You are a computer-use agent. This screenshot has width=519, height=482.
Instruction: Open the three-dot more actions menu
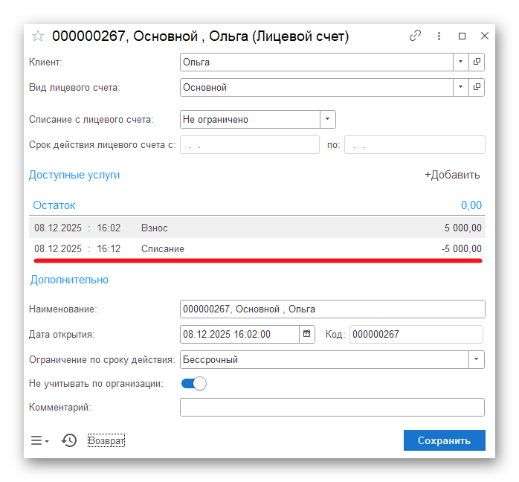(439, 36)
